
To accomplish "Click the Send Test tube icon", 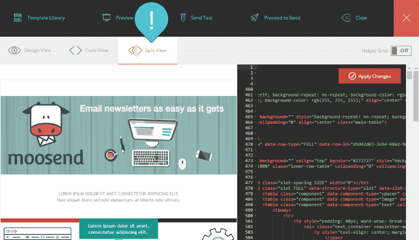I will pos(183,18).
